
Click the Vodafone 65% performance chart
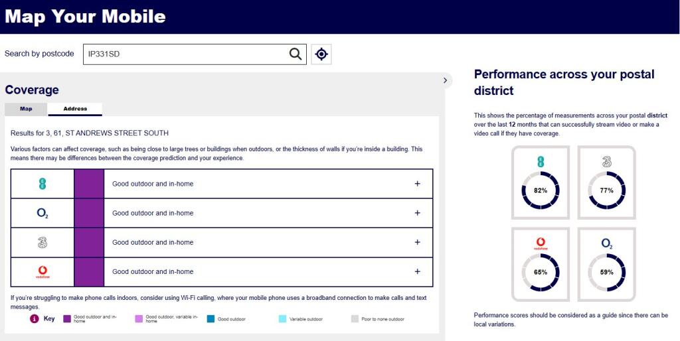coord(540,271)
